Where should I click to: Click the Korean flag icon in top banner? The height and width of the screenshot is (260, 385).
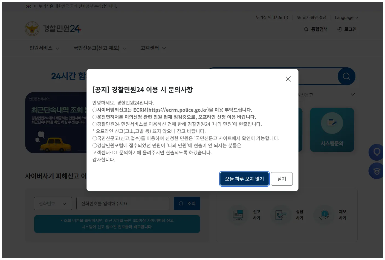point(28,6)
